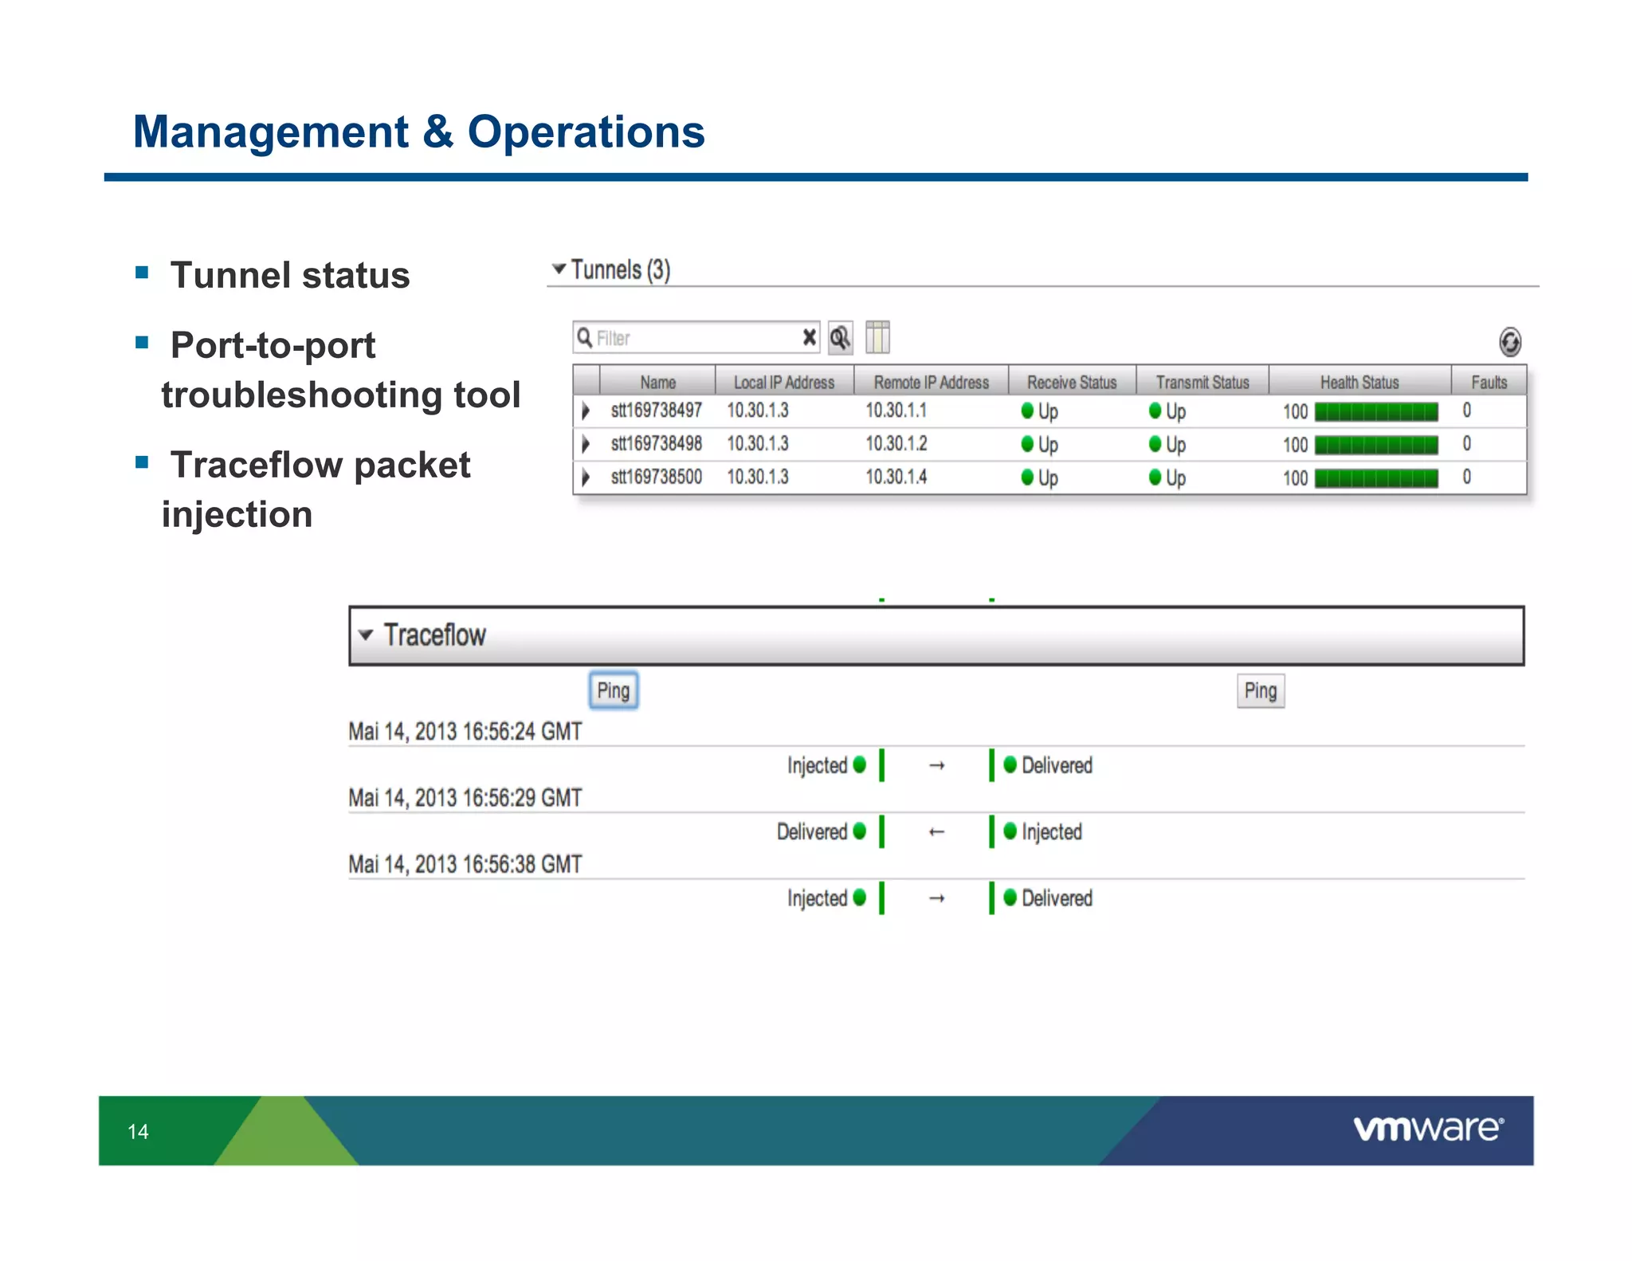The width and height of the screenshot is (1632, 1261).
Task: Click the magnifier search icon beside filter
Action: 840,338
